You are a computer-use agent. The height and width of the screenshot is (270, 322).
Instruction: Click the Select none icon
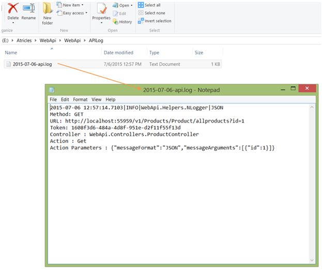(x=141, y=13)
